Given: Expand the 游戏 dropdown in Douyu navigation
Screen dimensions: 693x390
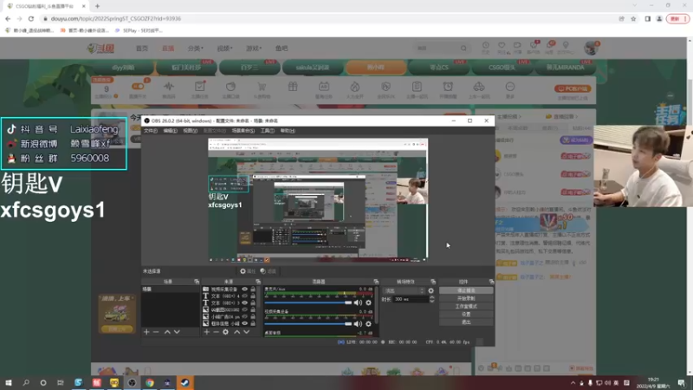Looking at the screenshot, I should click(254, 49).
